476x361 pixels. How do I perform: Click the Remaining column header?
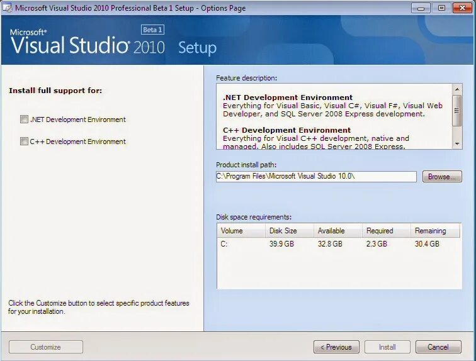pyautogui.click(x=435, y=231)
